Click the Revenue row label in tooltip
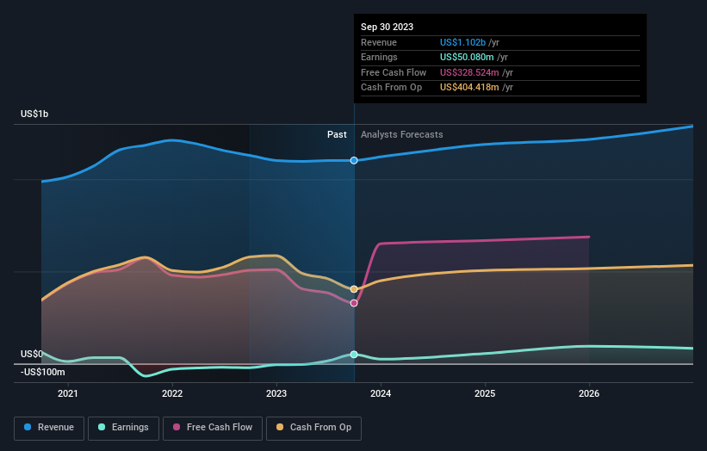 click(x=379, y=42)
